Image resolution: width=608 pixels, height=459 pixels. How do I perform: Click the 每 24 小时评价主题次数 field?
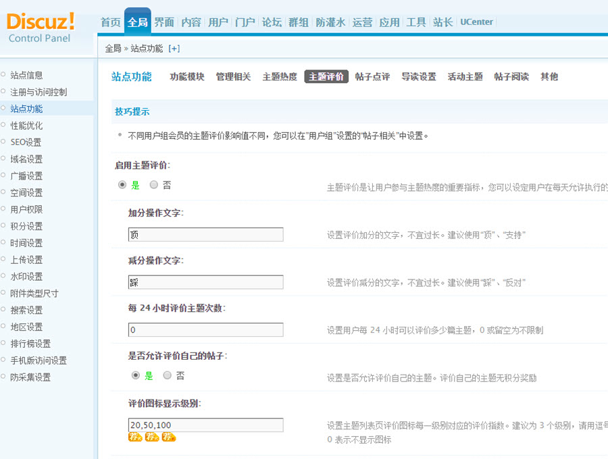tap(205, 329)
